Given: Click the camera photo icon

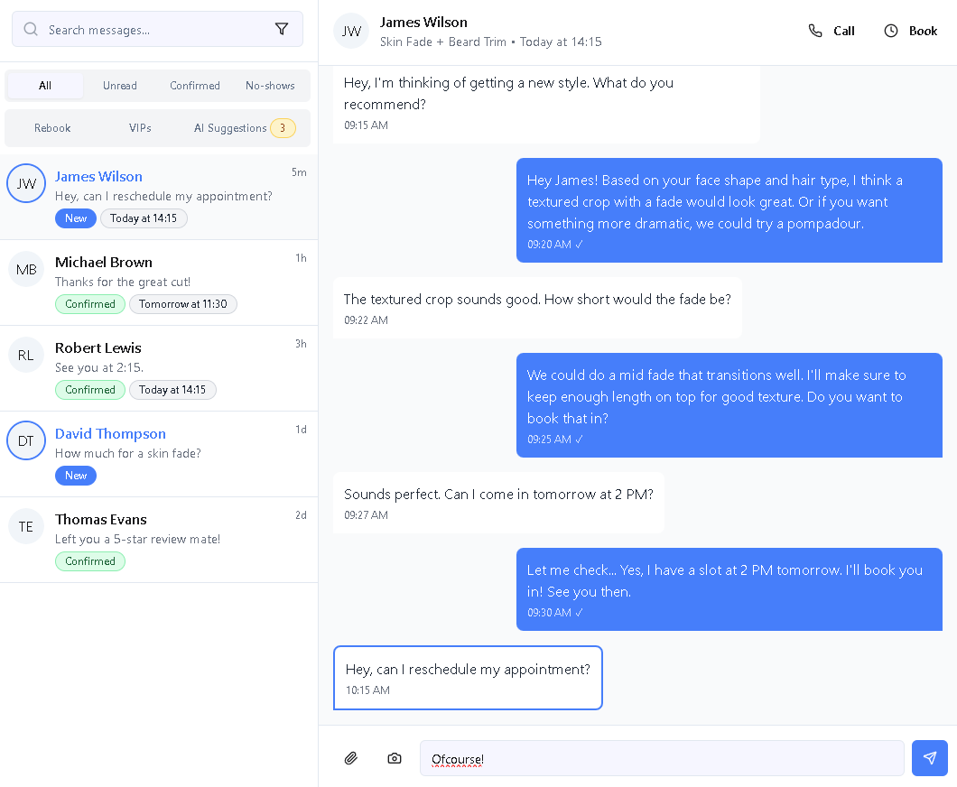Looking at the screenshot, I should pos(395,758).
